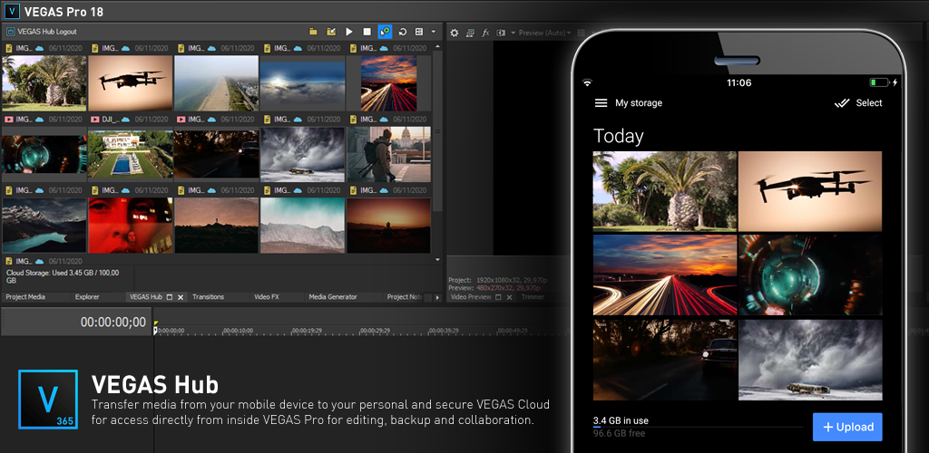Viewport: 929px width, 453px height.
Task: Open the Video FX tab
Action: click(x=267, y=297)
